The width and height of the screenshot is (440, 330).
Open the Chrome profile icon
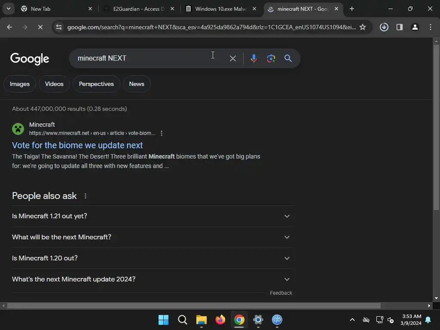click(415, 27)
